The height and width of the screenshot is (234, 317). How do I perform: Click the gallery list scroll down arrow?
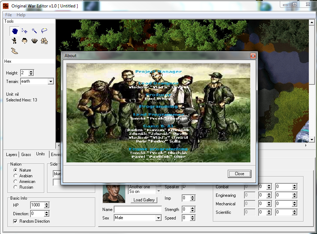pos(159,191)
